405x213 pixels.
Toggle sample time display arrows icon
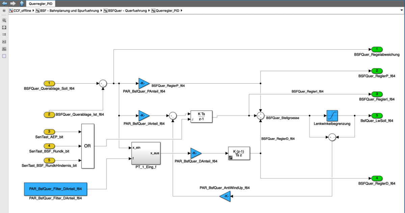[x=4, y=34]
